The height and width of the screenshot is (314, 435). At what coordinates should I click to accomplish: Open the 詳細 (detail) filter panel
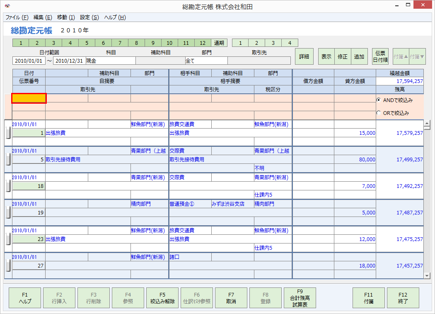304,56
